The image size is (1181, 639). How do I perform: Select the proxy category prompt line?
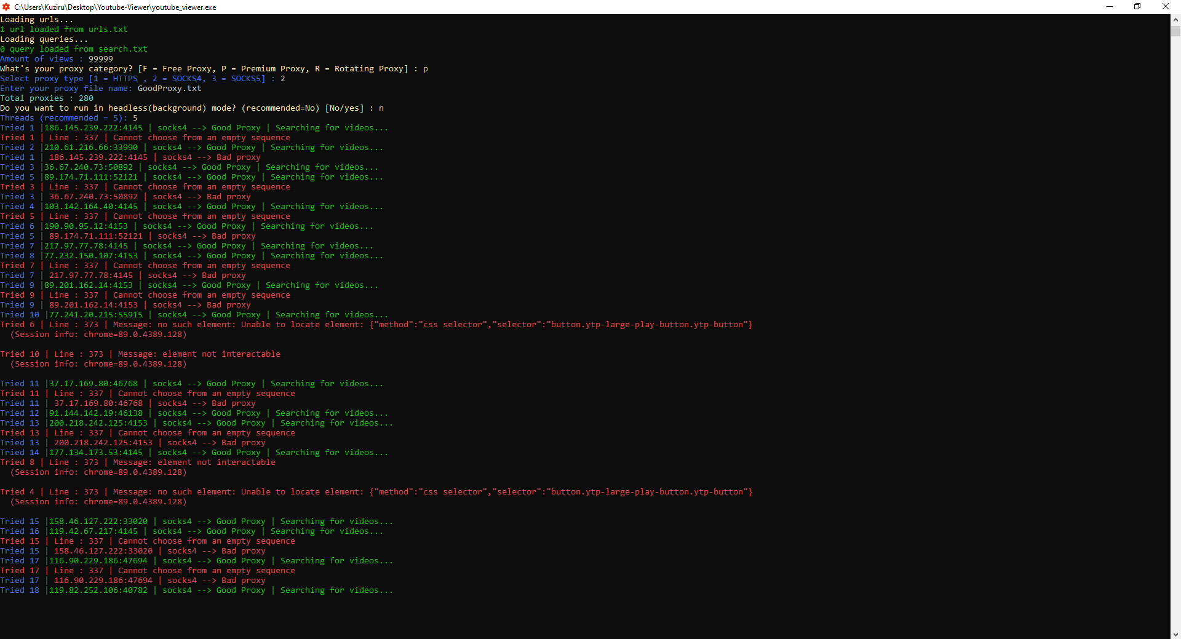213,68
